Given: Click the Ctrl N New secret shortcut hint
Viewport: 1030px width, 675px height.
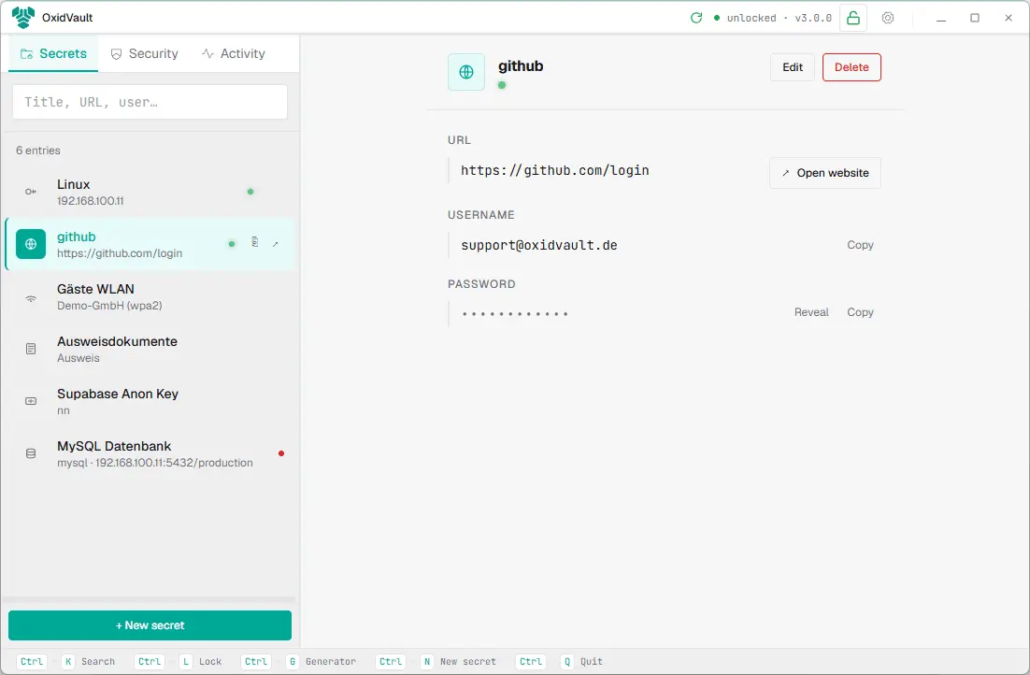Looking at the screenshot, I should click(x=436, y=661).
